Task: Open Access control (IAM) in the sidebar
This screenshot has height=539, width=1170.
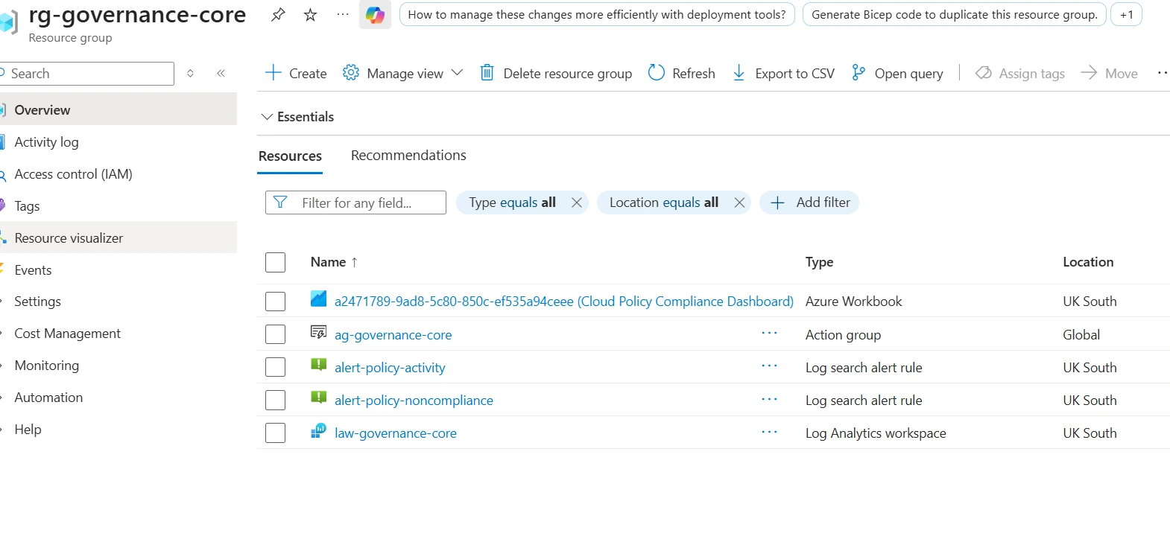Action: 118,174
